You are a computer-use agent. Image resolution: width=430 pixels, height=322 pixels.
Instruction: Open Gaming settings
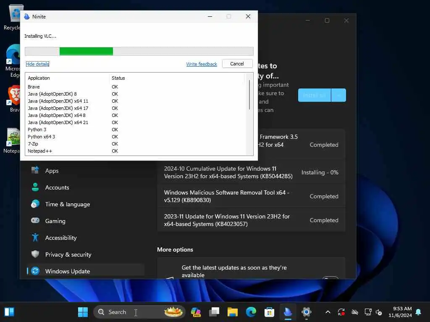click(86, 221)
